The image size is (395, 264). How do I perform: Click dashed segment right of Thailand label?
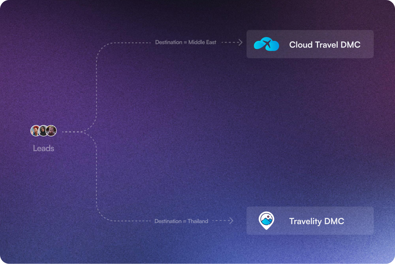click(220, 221)
